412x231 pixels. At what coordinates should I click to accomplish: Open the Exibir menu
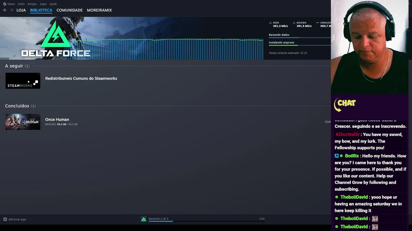click(x=21, y=4)
